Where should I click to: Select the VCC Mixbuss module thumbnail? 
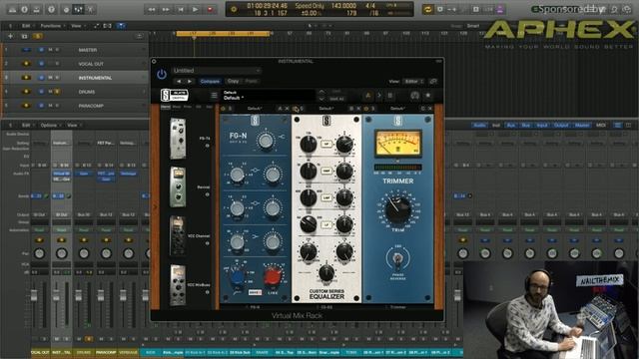(178, 285)
